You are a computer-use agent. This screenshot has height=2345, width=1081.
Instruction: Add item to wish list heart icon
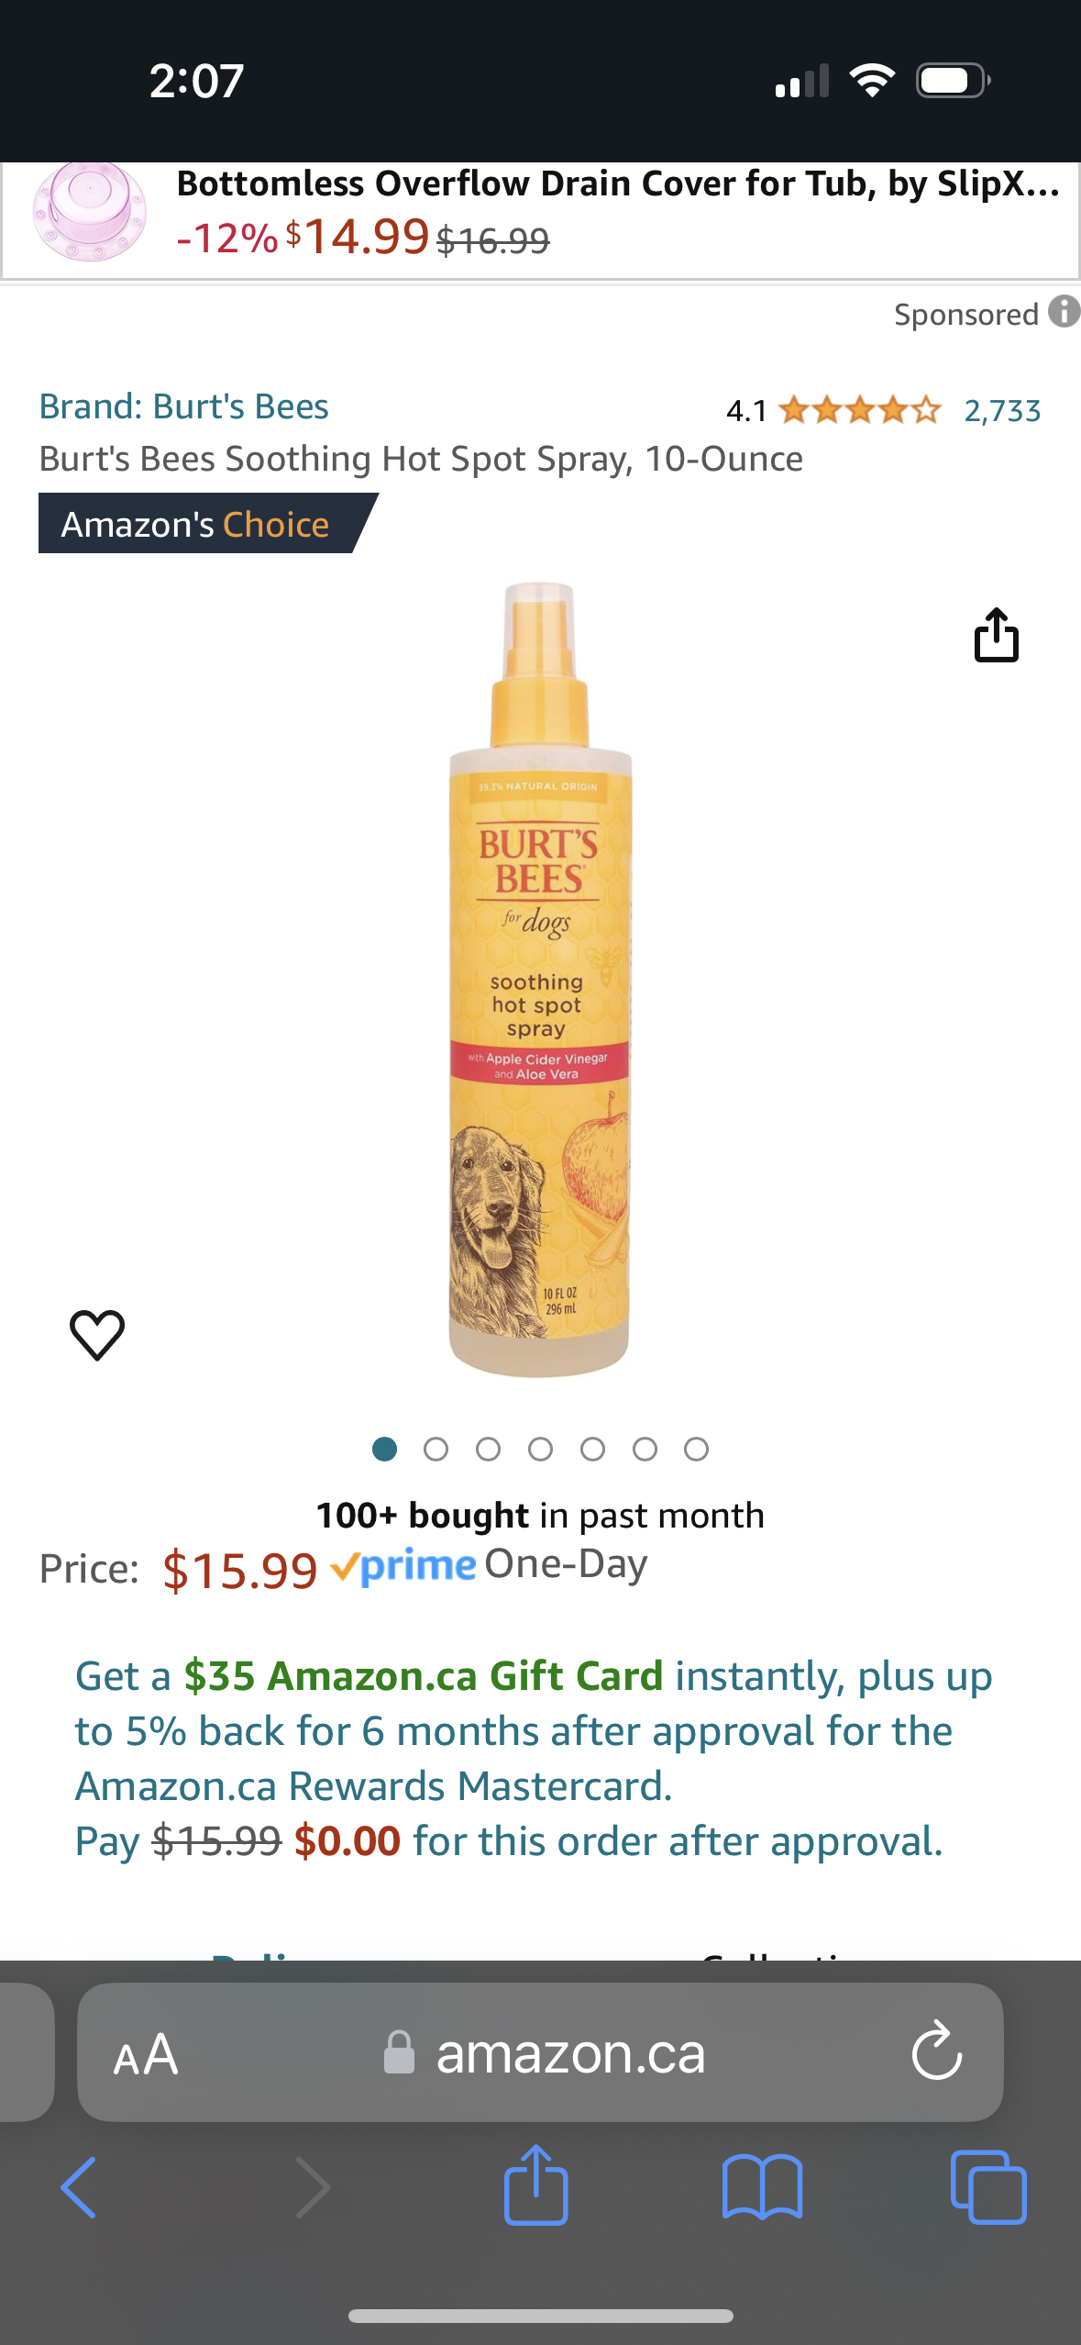[97, 1334]
